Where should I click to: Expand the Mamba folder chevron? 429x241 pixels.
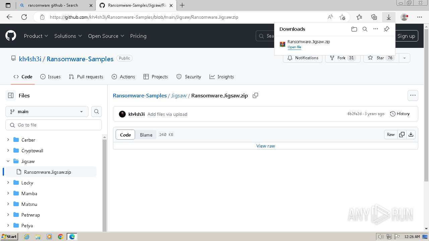tap(8, 193)
